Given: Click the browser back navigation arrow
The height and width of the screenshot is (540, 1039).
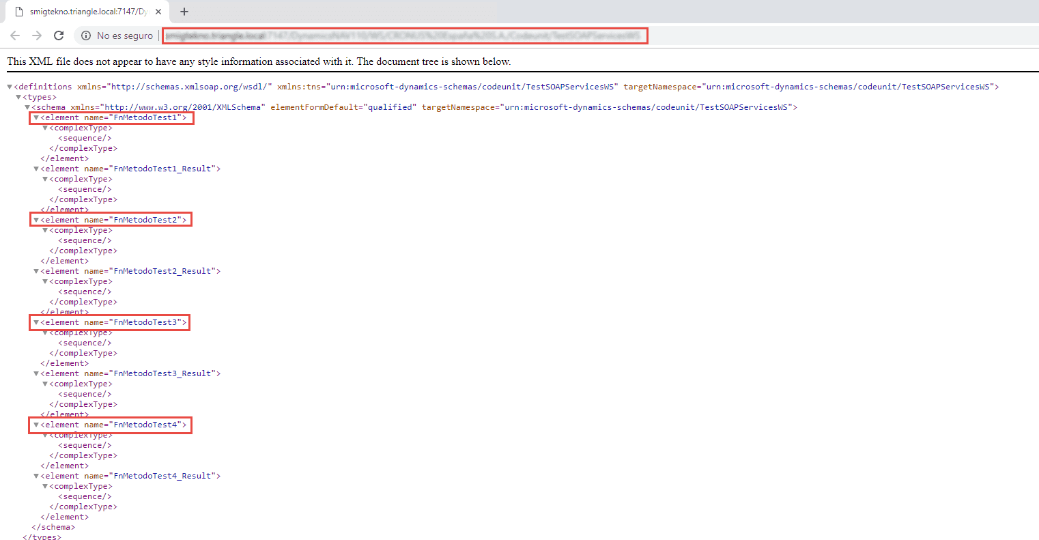Looking at the screenshot, I should (x=15, y=35).
